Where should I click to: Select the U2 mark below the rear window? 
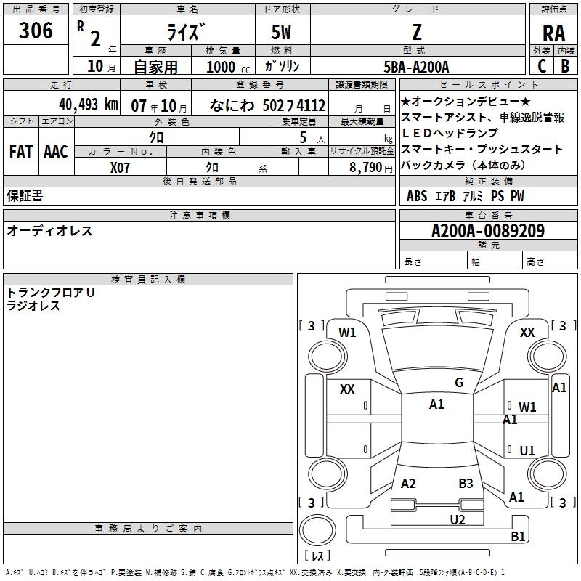[x=458, y=519]
